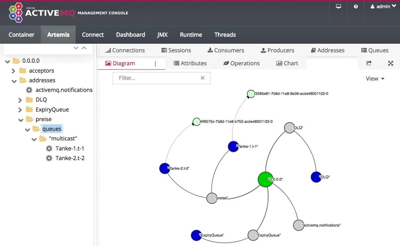Switch to the Container tab
The height and width of the screenshot is (246, 400).
pos(22,35)
